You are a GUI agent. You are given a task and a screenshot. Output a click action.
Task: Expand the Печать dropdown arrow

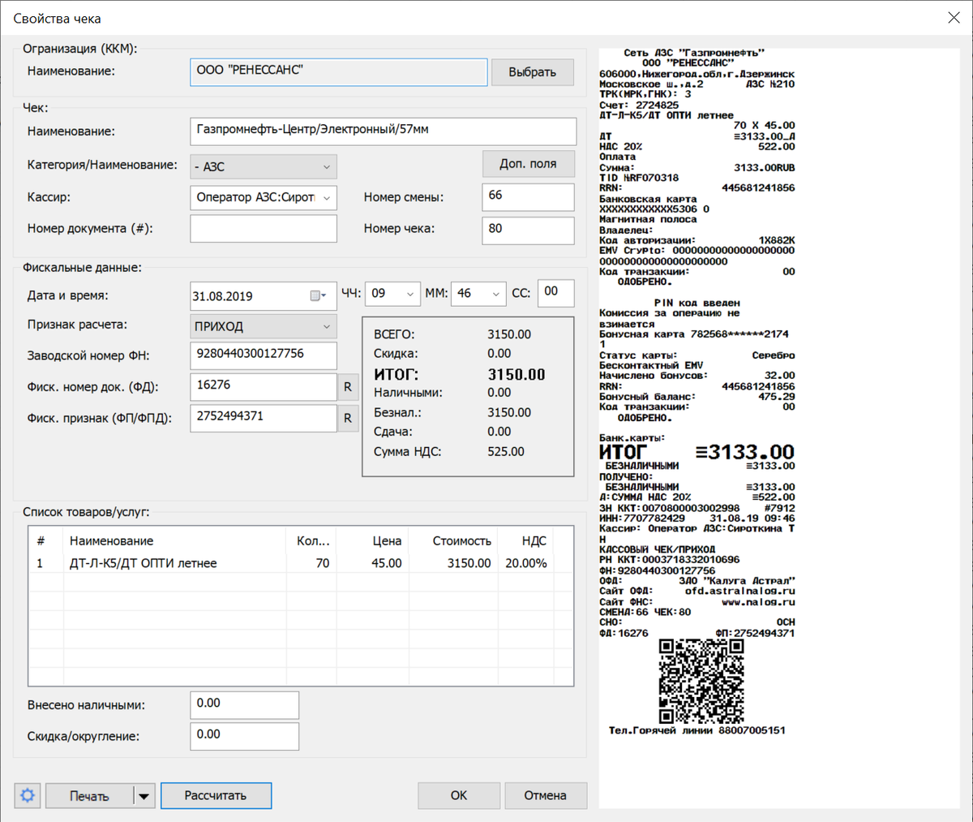(144, 796)
